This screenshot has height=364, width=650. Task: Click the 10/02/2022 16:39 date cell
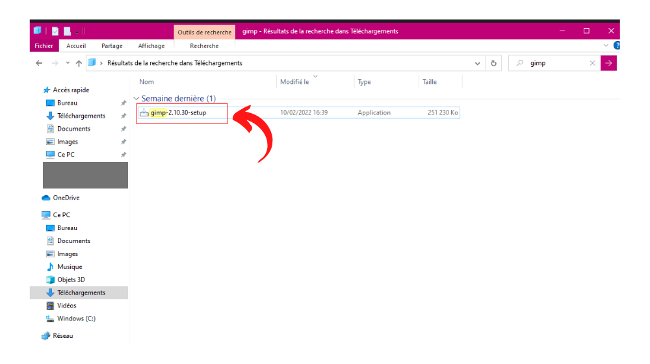click(304, 112)
